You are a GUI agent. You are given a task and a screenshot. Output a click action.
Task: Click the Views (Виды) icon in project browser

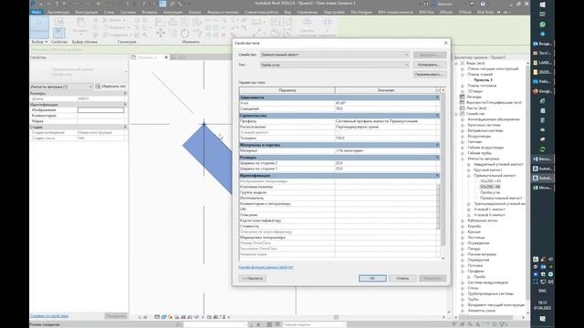pyautogui.click(x=463, y=63)
